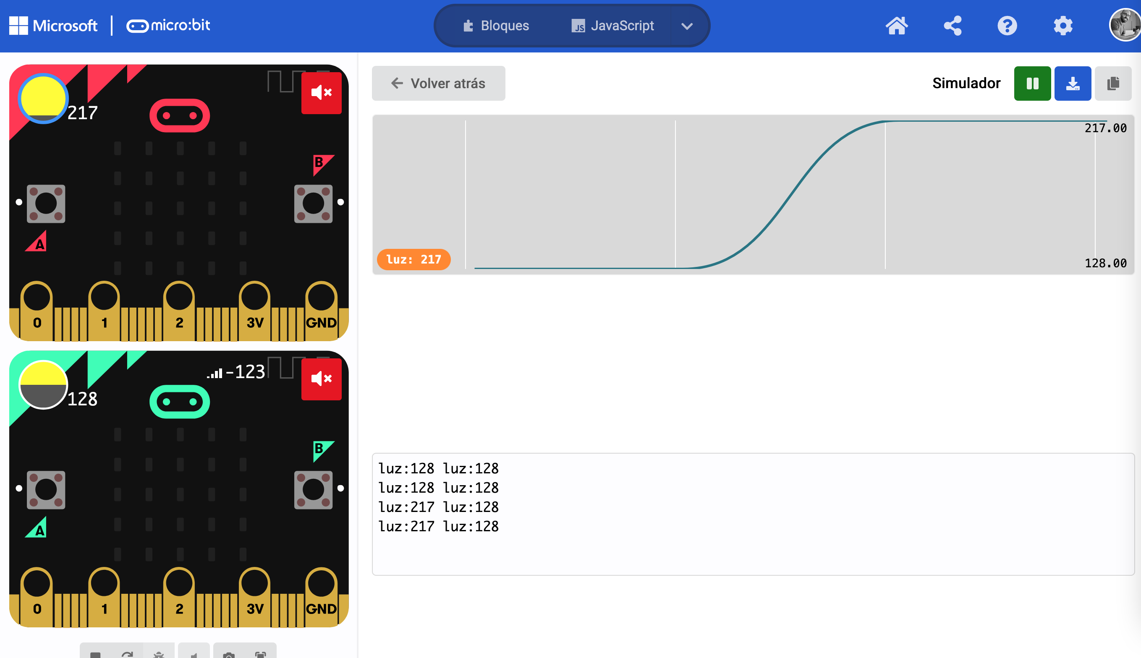Open the user profile avatar menu

point(1125,25)
